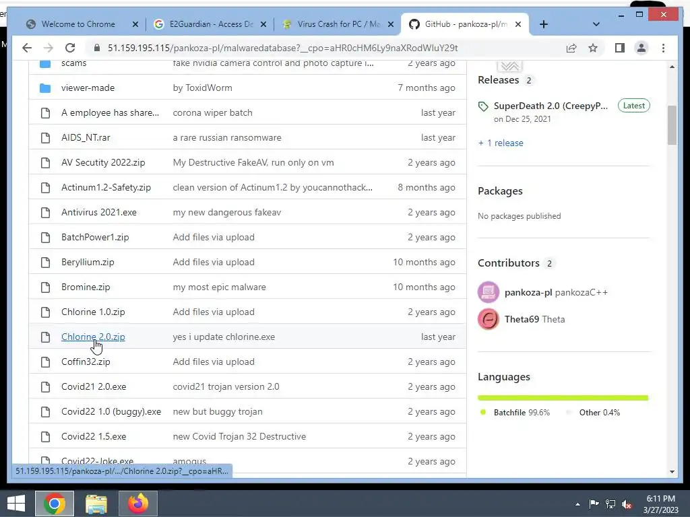Open Coffin32.zip
690x517 pixels.
pos(86,361)
